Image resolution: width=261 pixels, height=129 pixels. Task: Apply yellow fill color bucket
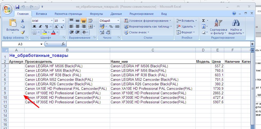click(45, 32)
